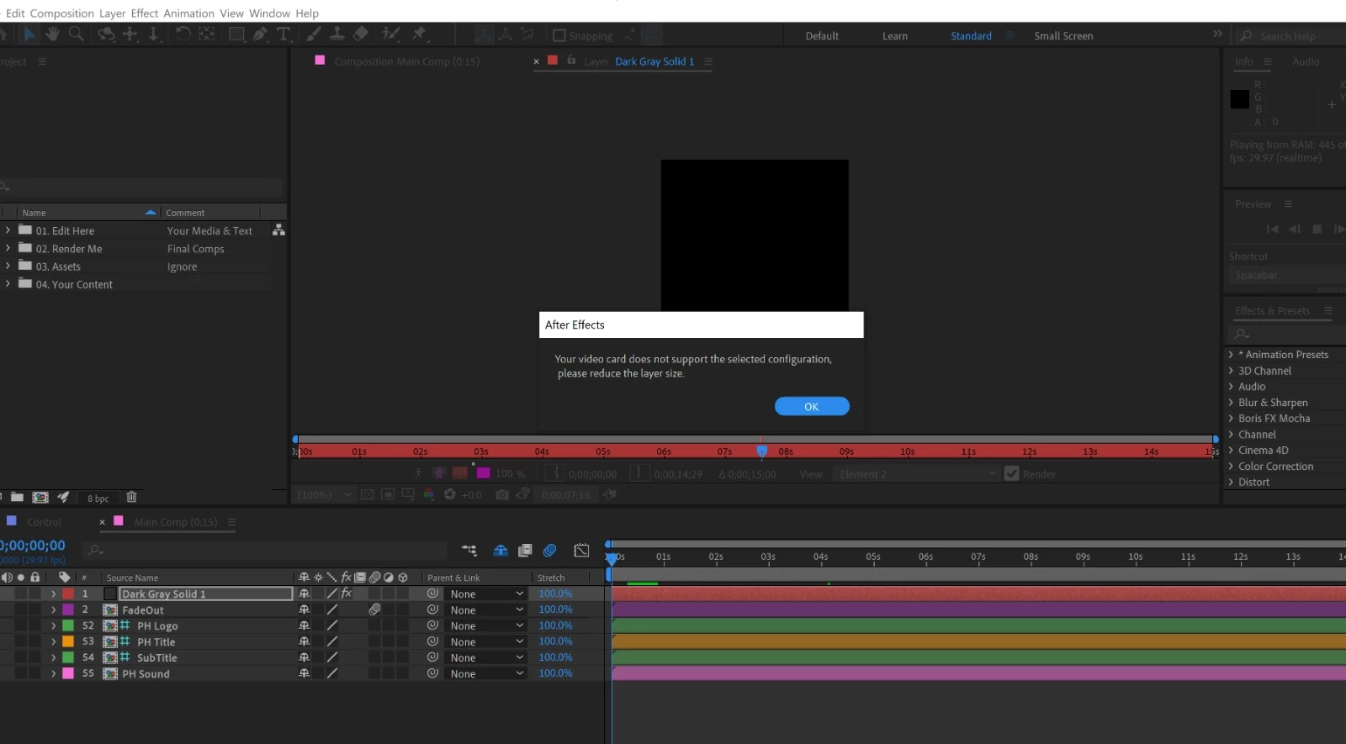
Task: Expand the 01. Edit Here folder
Action: (x=8, y=230)
